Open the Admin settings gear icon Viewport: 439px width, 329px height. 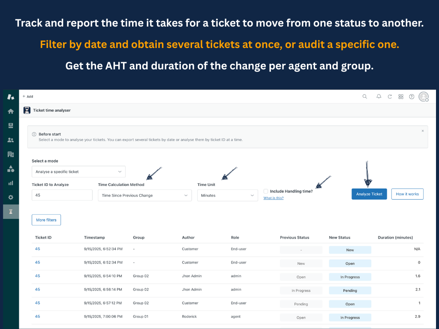click(x=11, y=197)
